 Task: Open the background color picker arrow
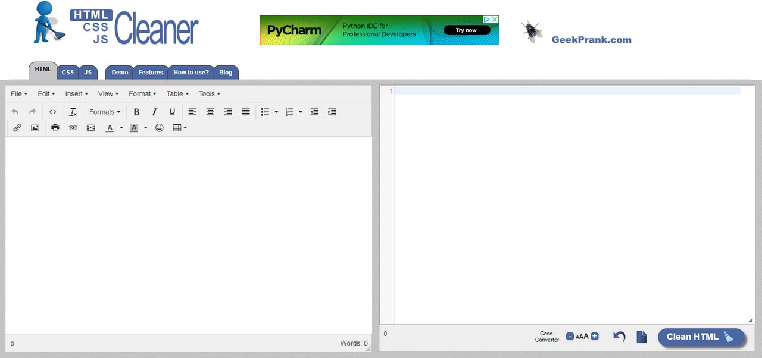tap(145, 128)
